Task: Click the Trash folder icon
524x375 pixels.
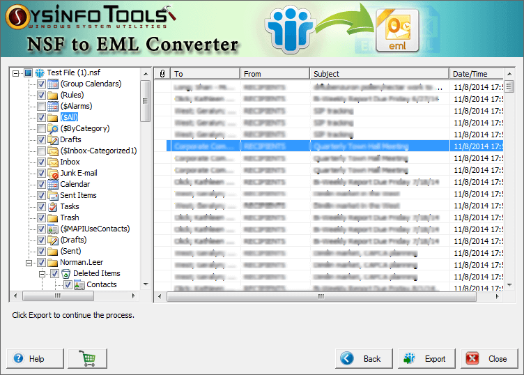Action: (53, 217)
